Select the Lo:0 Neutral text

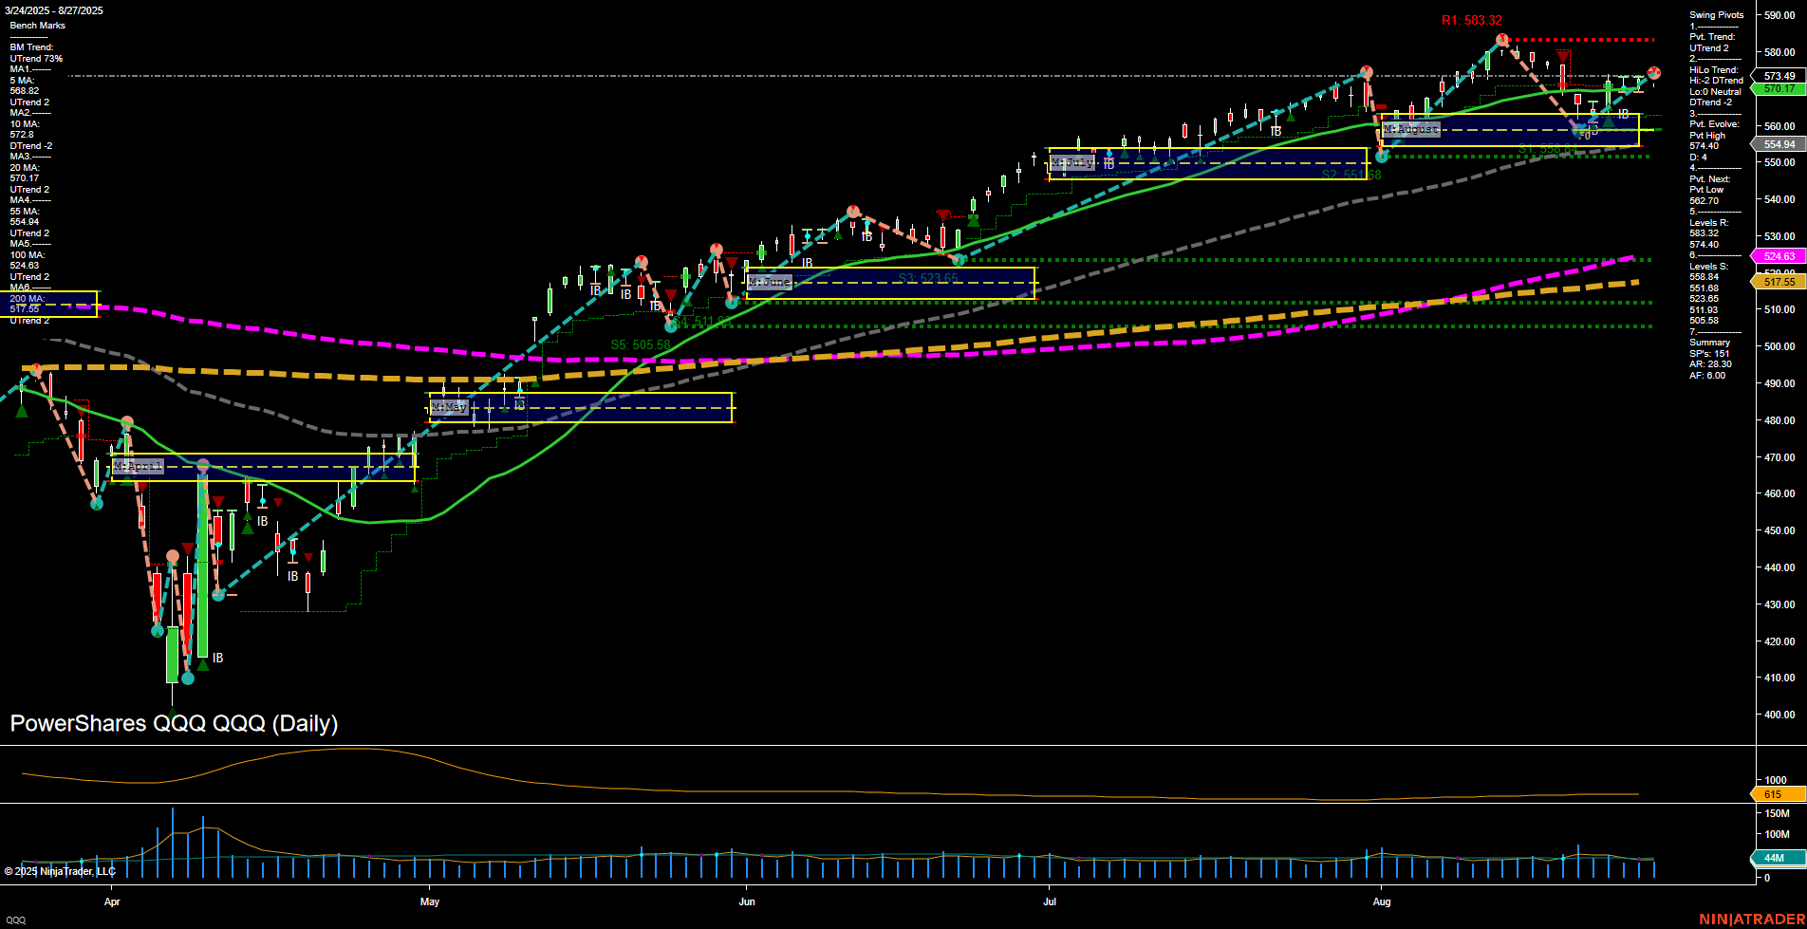coord(1715,92)
